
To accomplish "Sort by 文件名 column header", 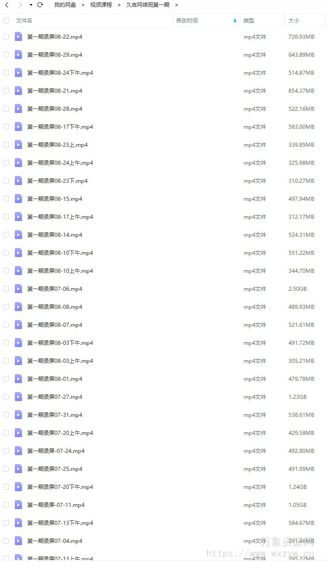I will [x=24, y=21].
